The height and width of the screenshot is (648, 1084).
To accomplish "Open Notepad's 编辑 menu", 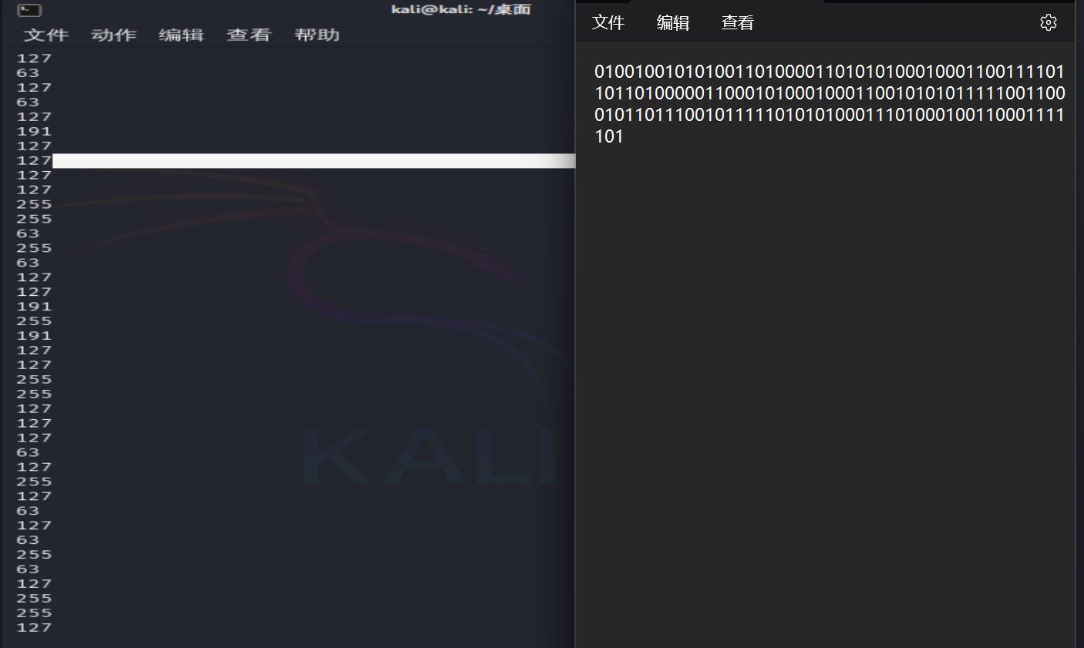I will 672,23.
